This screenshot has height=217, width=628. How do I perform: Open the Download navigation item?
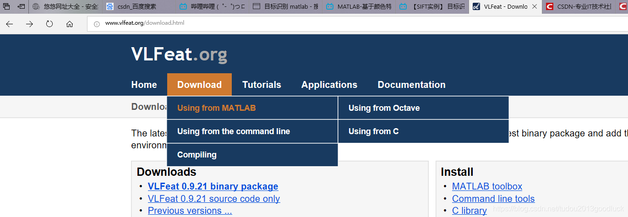coord(199,85)
